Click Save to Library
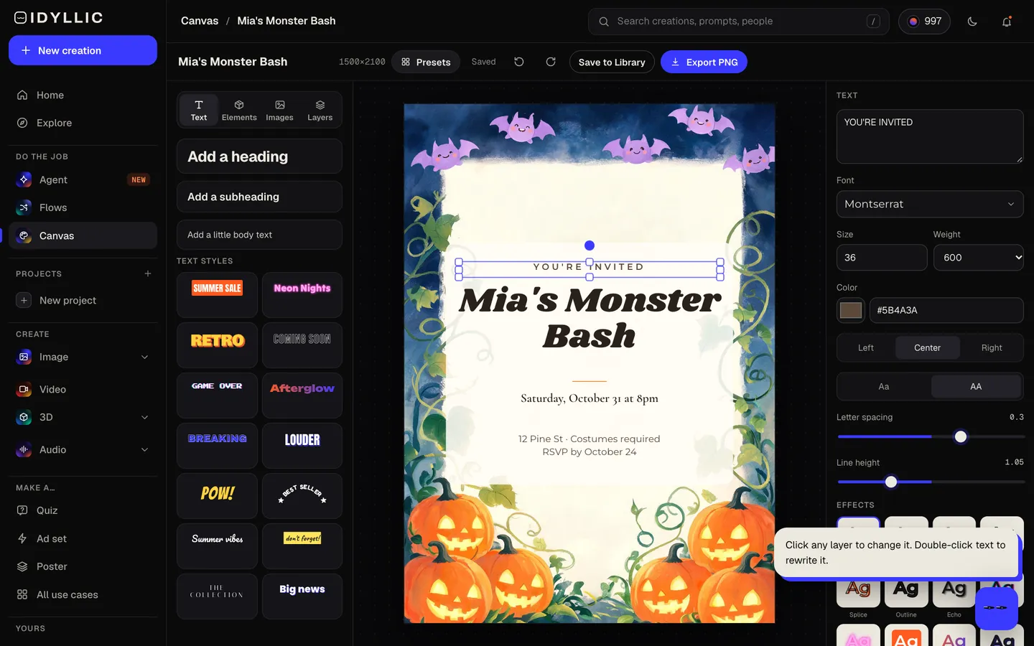This screenshot has height=646, width=1034. tap(612, 62)
